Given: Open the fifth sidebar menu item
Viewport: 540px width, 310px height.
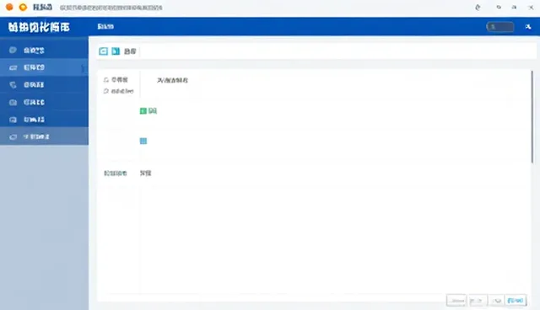Looking at the screenshot, I should tap(44, 120).
